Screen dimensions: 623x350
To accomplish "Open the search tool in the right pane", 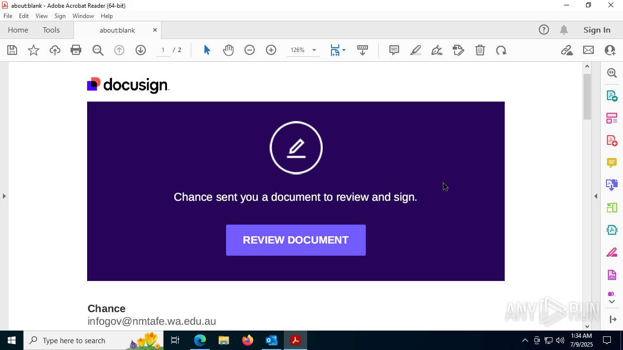I will coord(612,73).
